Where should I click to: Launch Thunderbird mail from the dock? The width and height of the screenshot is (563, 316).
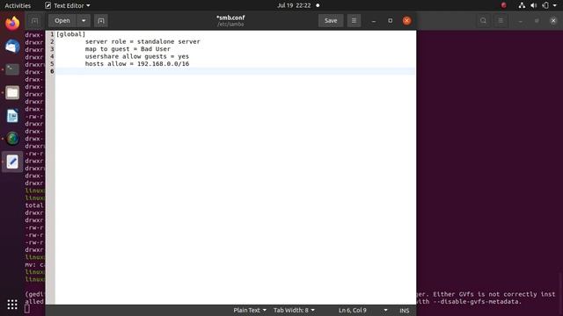12,47
